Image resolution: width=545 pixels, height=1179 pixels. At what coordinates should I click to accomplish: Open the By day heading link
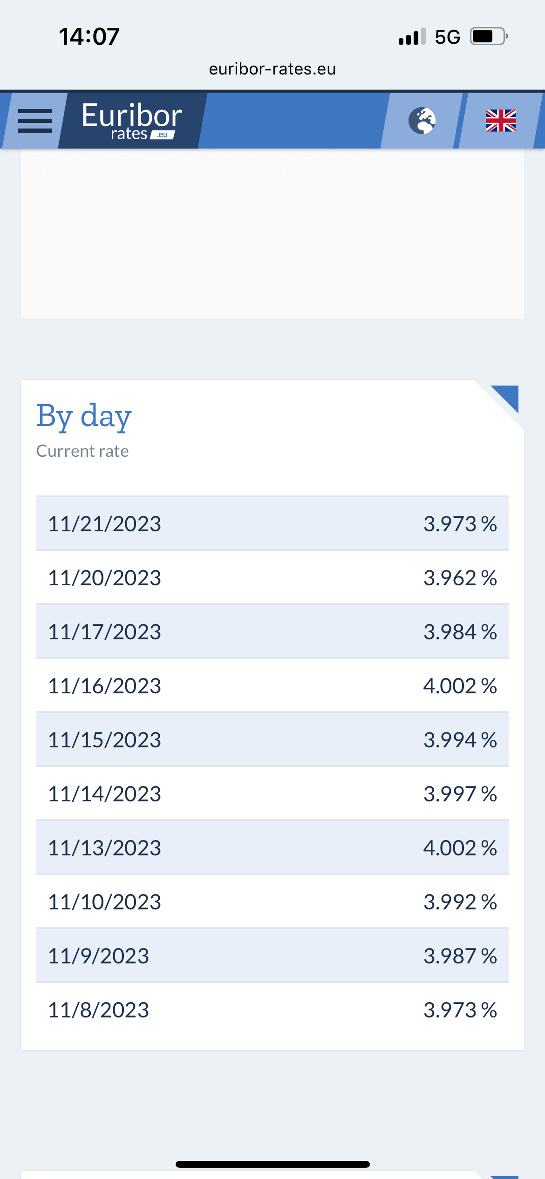84,416
